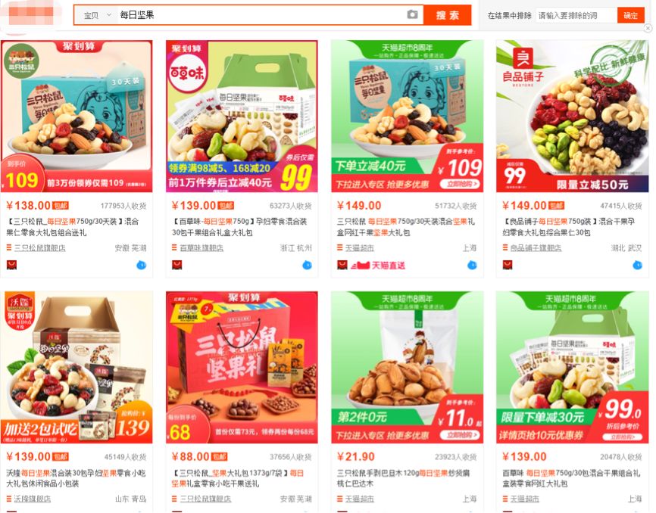Open the 百草味旗舰店 store link
Image resolution: width=656 pixels, height=513 pixels.
click(x=201, y=247)
